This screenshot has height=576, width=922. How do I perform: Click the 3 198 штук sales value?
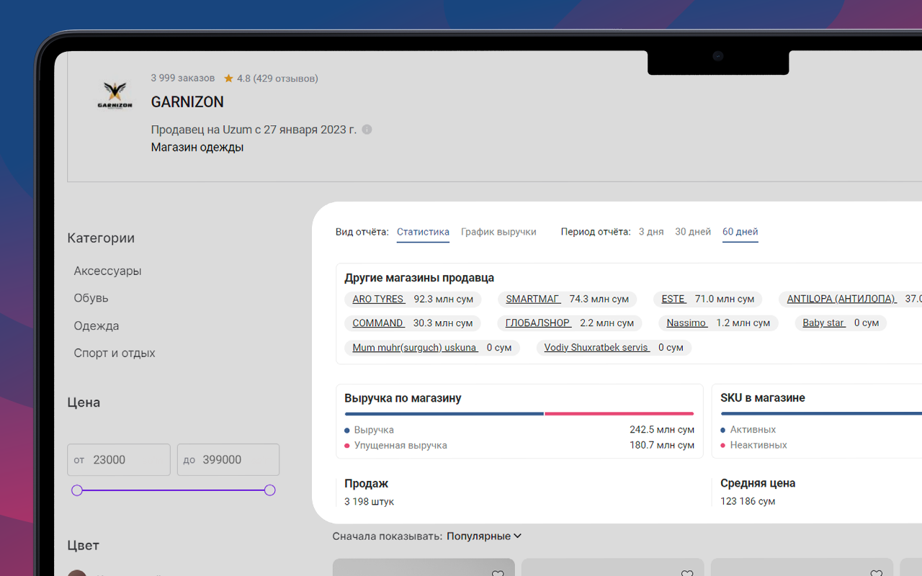[x=369, y=501]
